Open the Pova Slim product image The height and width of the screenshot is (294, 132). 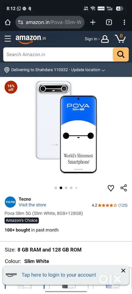point(66,127)
